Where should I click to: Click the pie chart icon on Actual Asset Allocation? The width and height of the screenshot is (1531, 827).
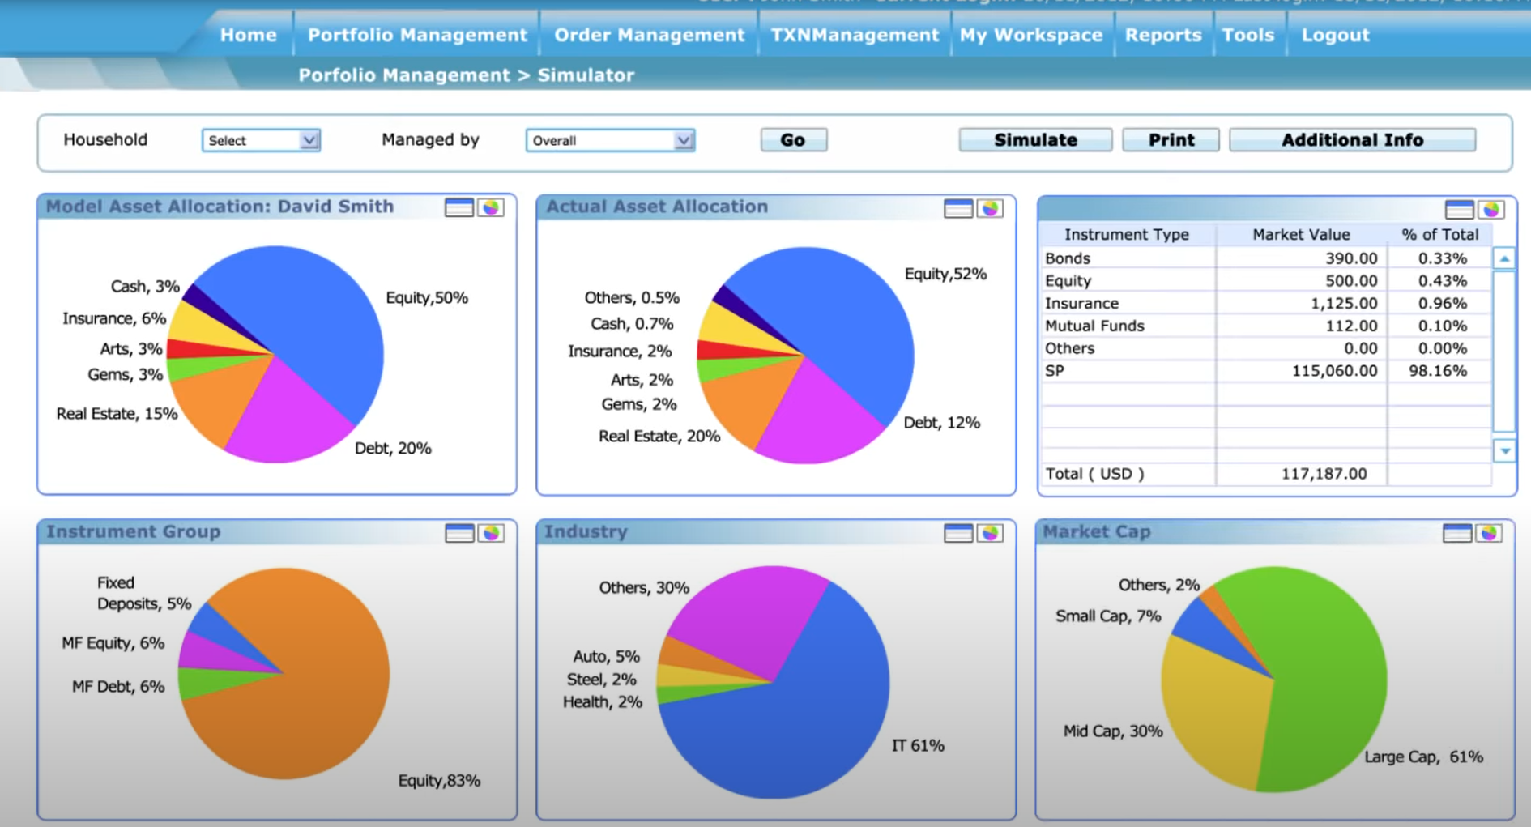(x=991, y=208)
